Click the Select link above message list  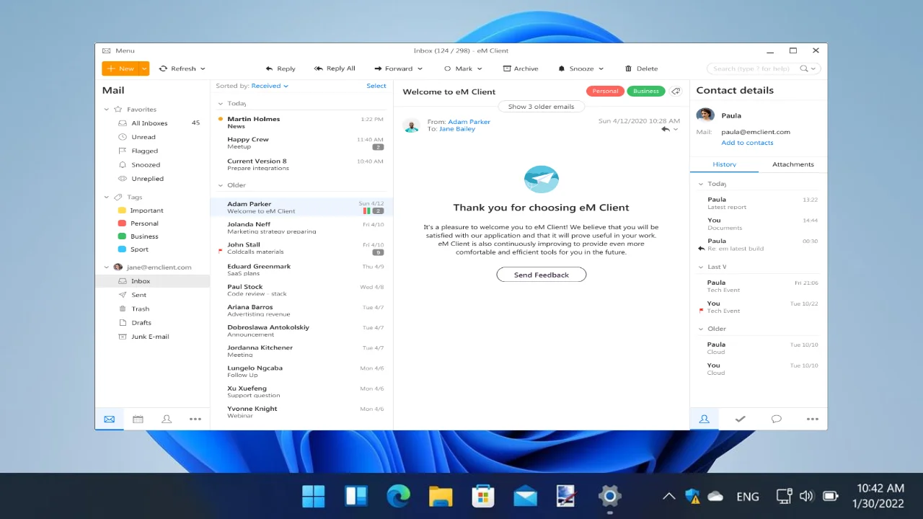click(x=376, y=86)
